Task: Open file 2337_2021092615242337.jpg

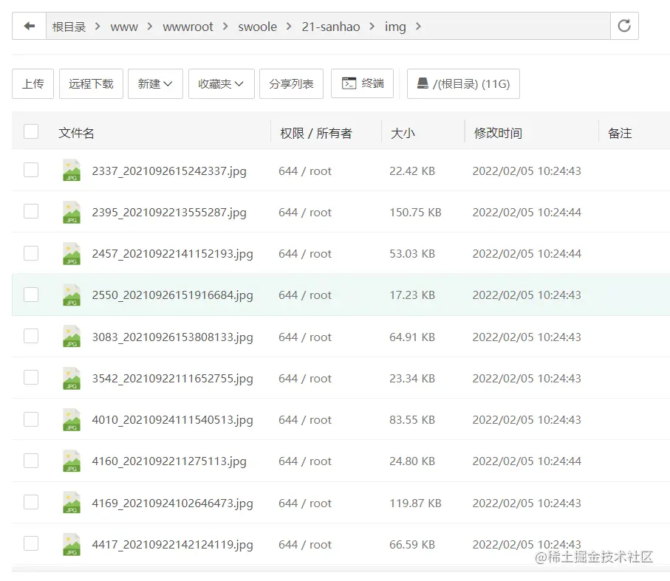Action: pyautogui.click(x=169, y=171)
